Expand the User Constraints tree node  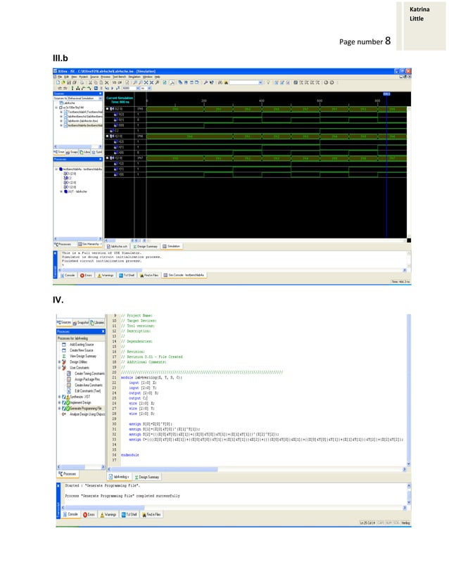59,368
